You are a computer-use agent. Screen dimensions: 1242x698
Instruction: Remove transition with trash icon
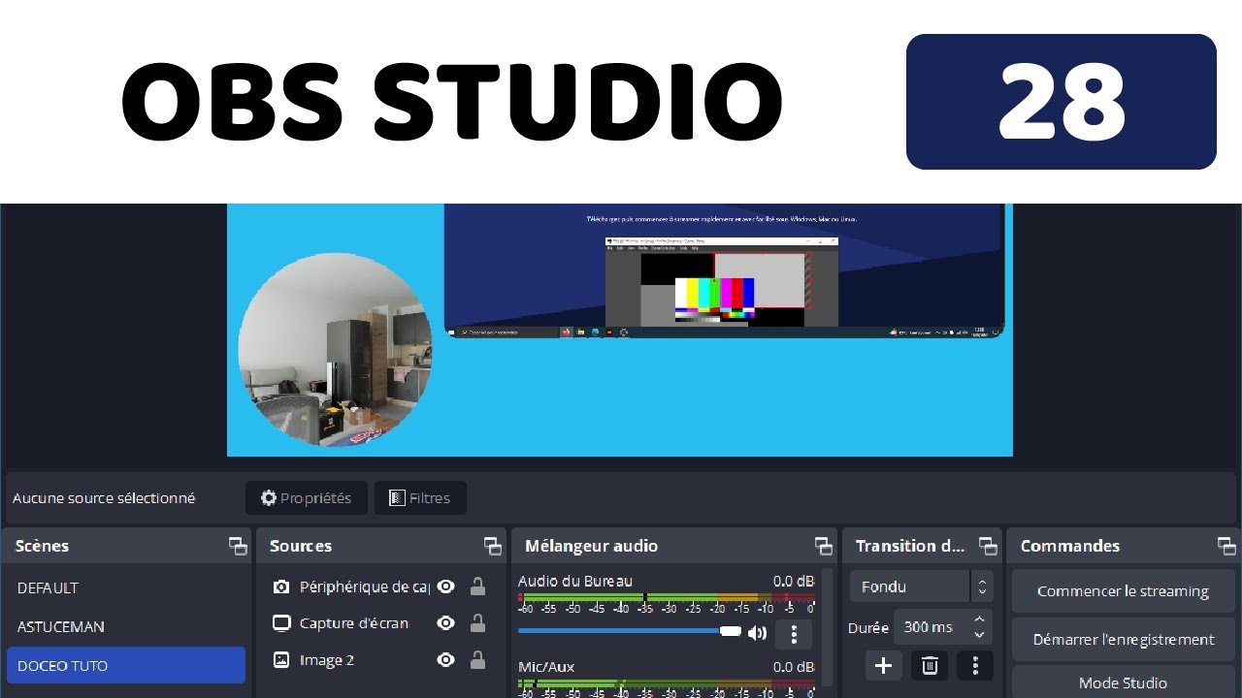coord(930,665)
